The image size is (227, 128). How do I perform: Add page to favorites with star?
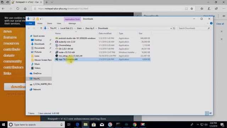coord(192,9)
